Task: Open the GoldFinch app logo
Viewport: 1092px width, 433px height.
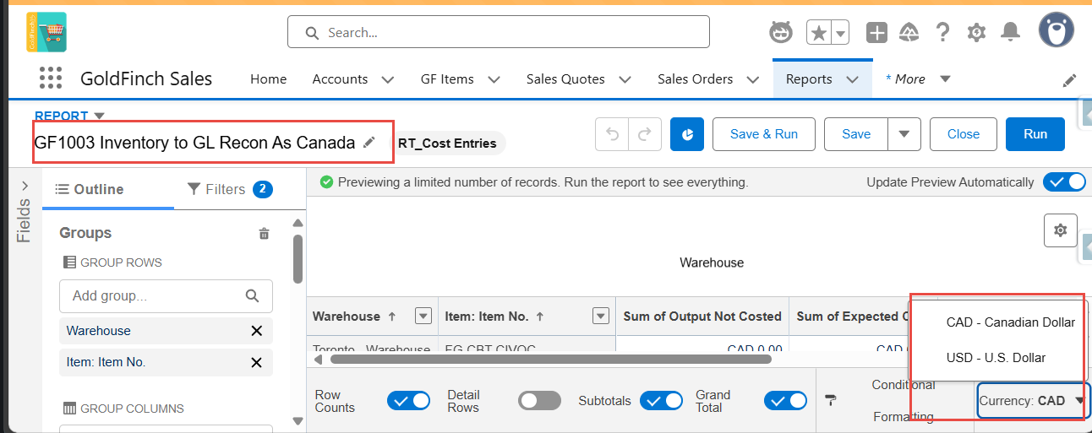Action: tap(46, 32)
